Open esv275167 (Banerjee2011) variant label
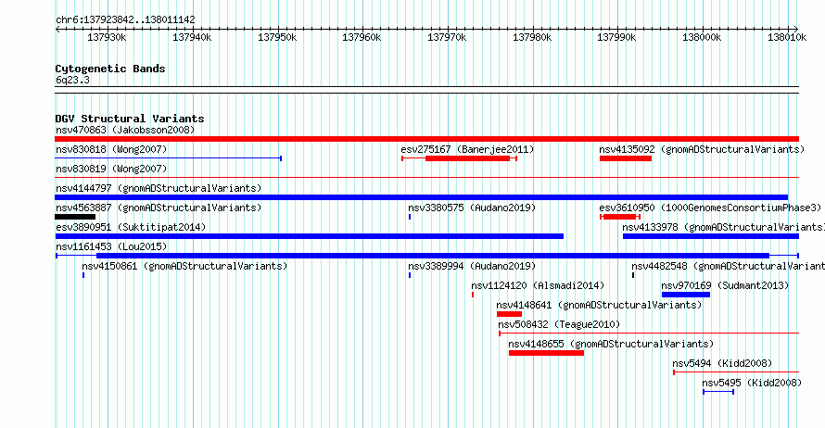The image size is (825, 428). click(467, 149)
